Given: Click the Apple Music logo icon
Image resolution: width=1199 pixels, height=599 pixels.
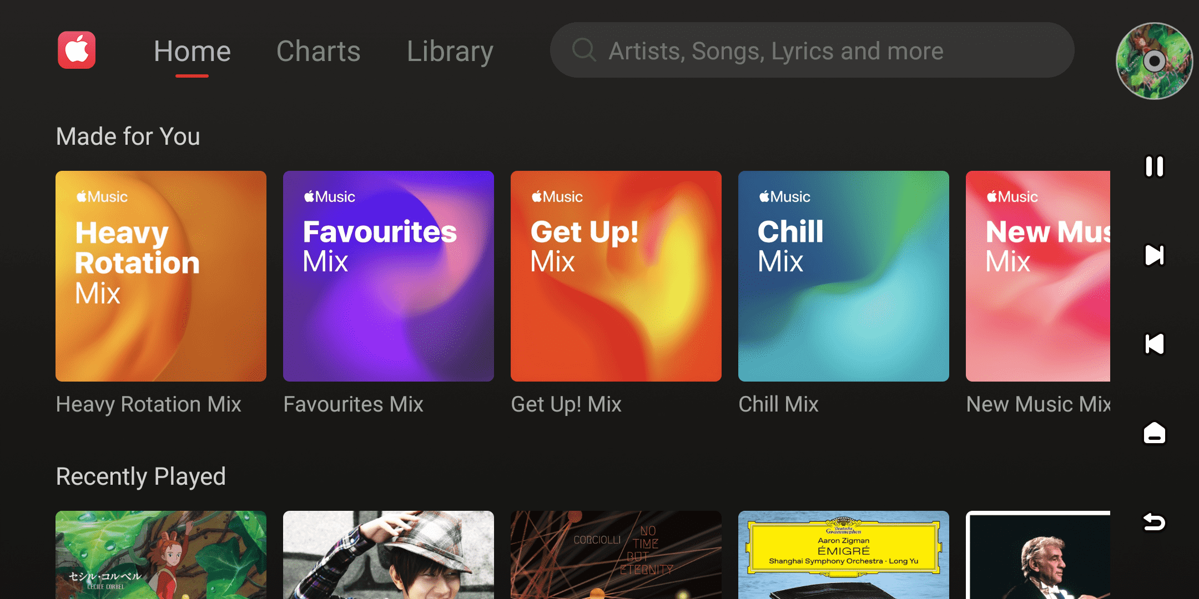Looking at the screenshot, I should point(77,50).
